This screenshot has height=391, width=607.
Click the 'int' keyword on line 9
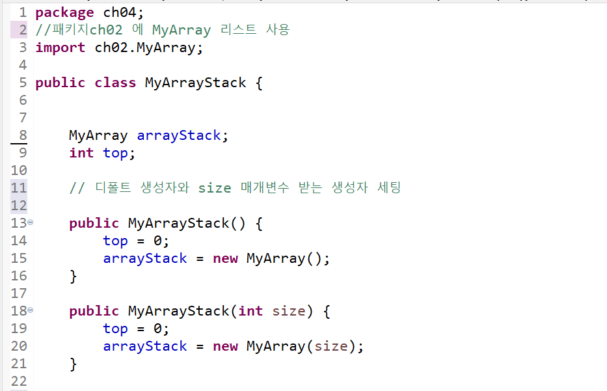(81, 152)
